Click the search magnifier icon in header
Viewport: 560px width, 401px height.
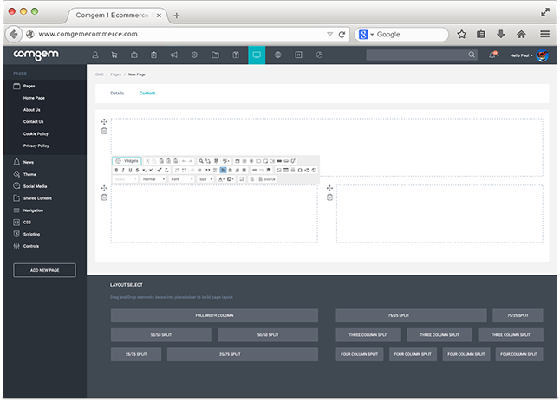pos(472,55)
